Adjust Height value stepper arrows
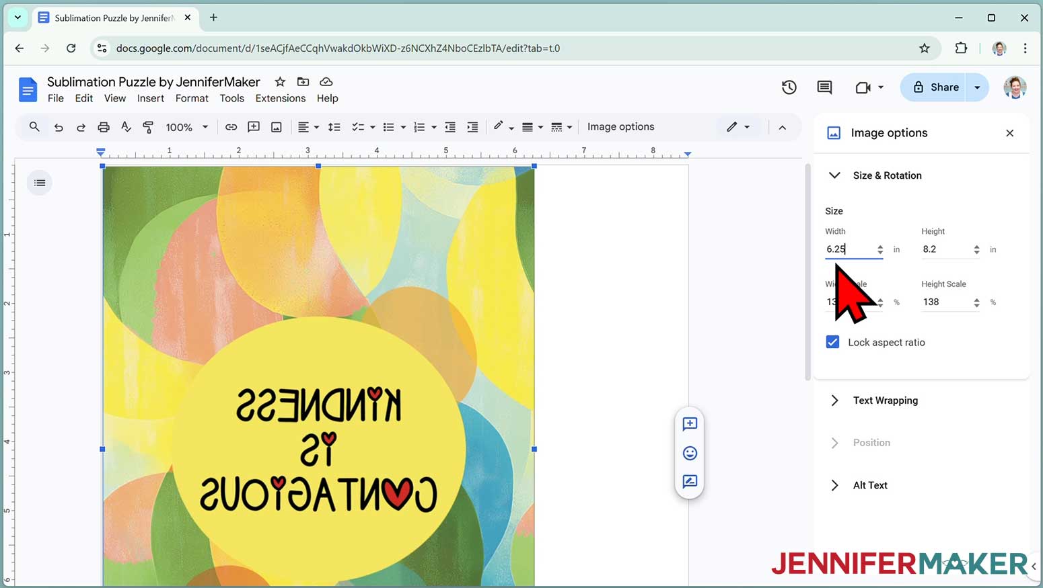 976,249
